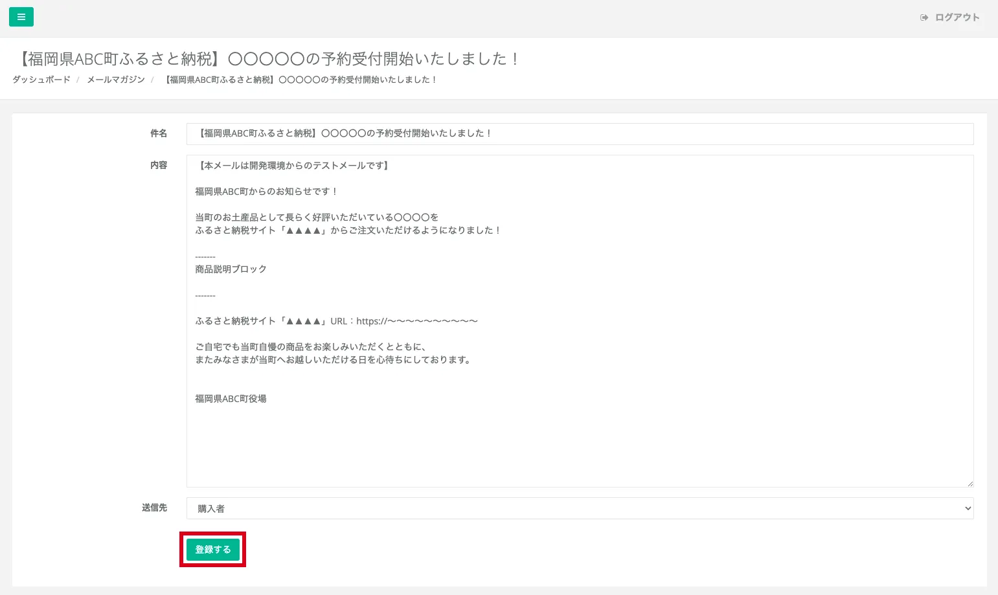Open the green hamburger sidebar menu
This screenshot has height=595, width=998.
[x=21, y=17]
